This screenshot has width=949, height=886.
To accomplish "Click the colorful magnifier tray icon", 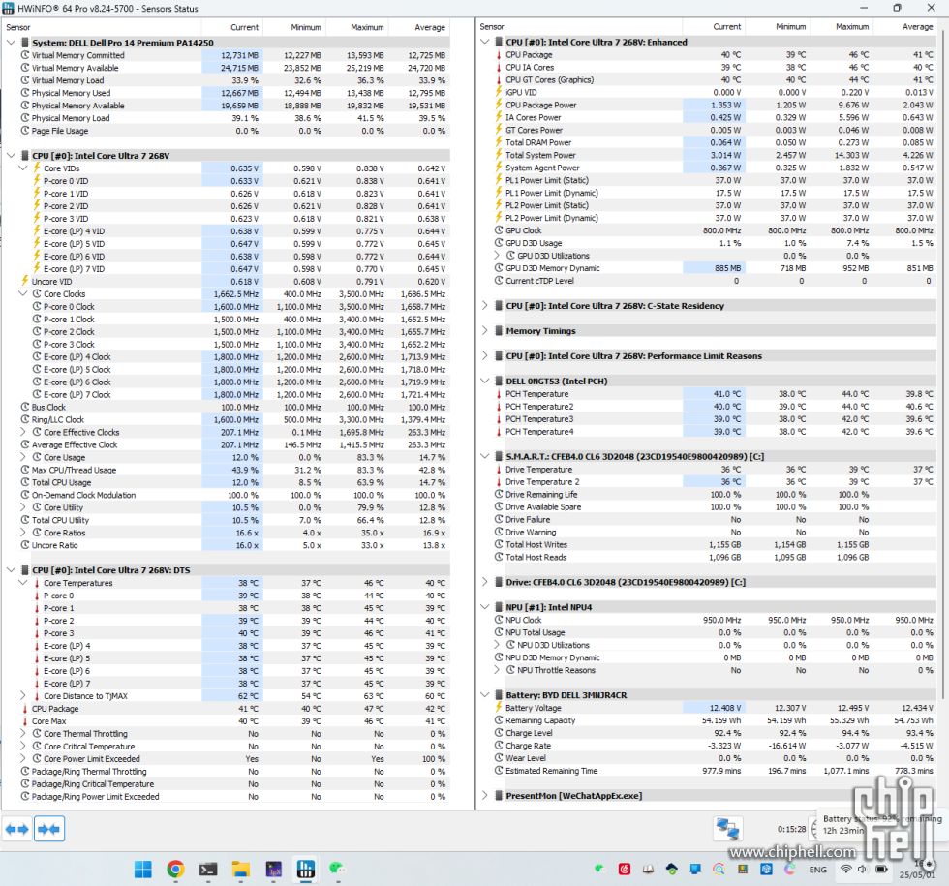I will point(719,870).
